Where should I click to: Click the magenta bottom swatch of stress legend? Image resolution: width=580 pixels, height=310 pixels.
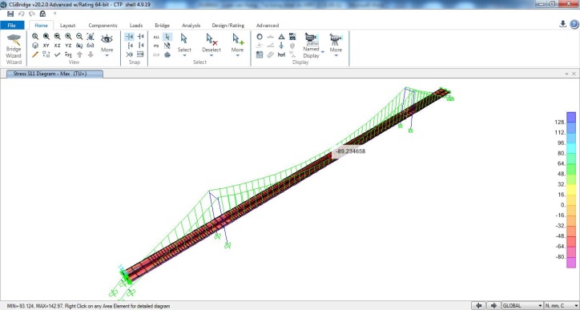click(x=571, y=262)
